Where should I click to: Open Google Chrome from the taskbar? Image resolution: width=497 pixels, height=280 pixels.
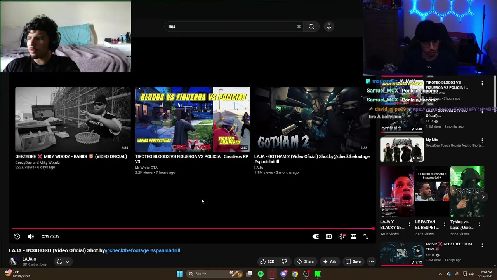pos(295,274)
